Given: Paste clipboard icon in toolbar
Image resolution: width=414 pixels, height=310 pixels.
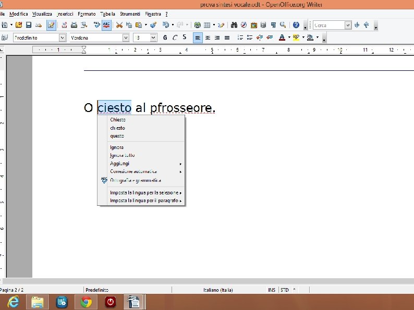Looking at the screenshot, I should (138, 25).
